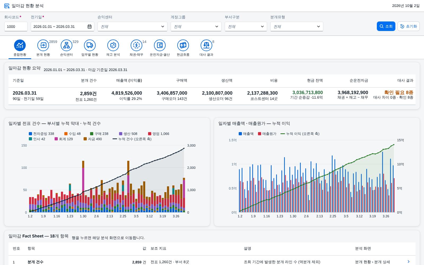Image resolution: width=424 pixels, height=265 pixels.
Task: Expand the 계정그룹 dropdown
Action: click(x=196, y=26)
